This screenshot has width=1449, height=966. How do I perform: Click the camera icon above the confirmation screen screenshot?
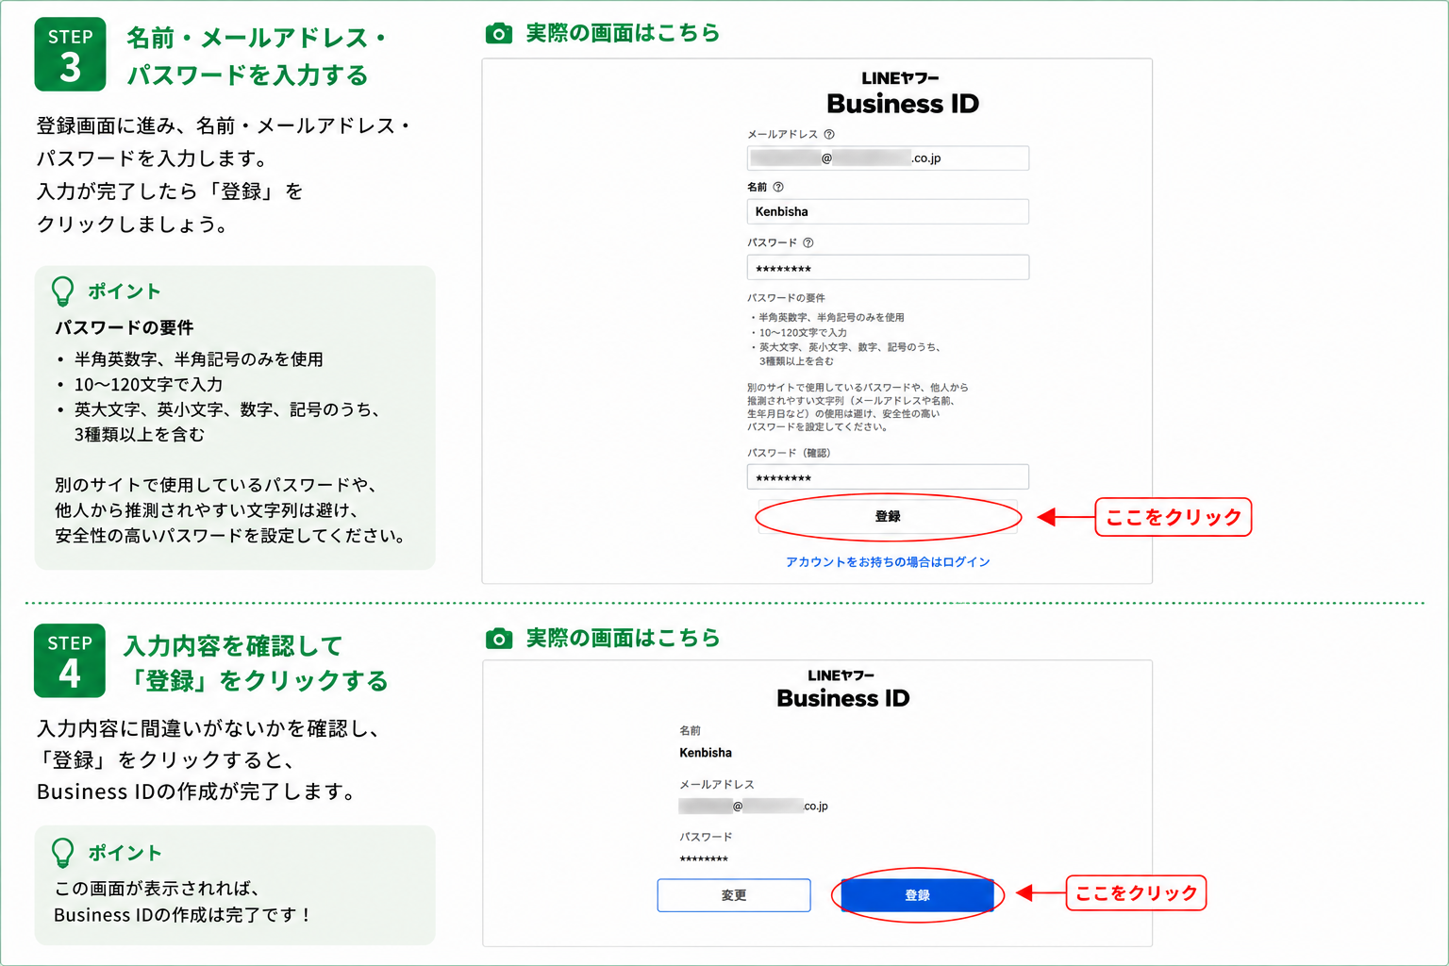499,639
